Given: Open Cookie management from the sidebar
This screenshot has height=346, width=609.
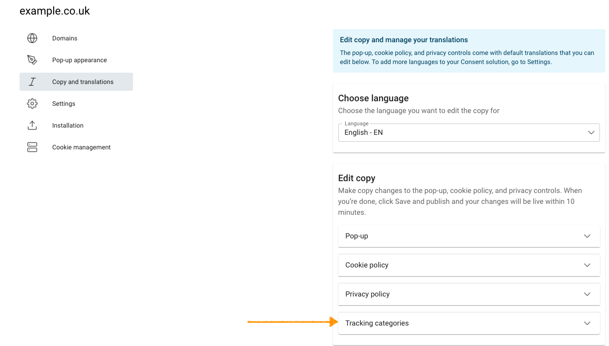Looking at the screenshot, I should 81,147.
